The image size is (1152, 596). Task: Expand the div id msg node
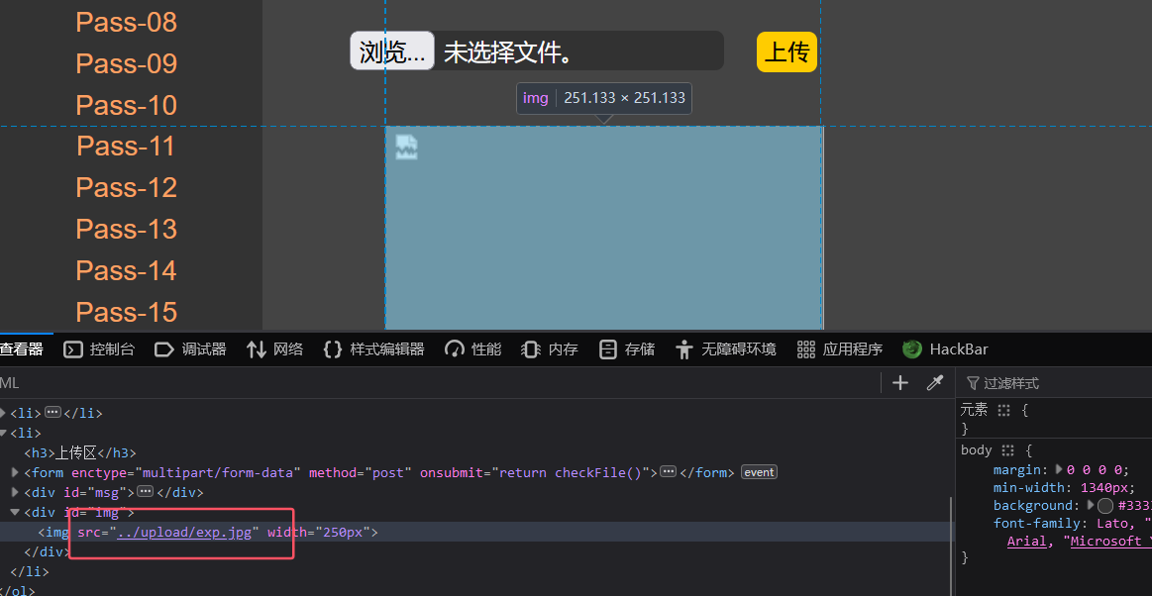coord(16,492)
